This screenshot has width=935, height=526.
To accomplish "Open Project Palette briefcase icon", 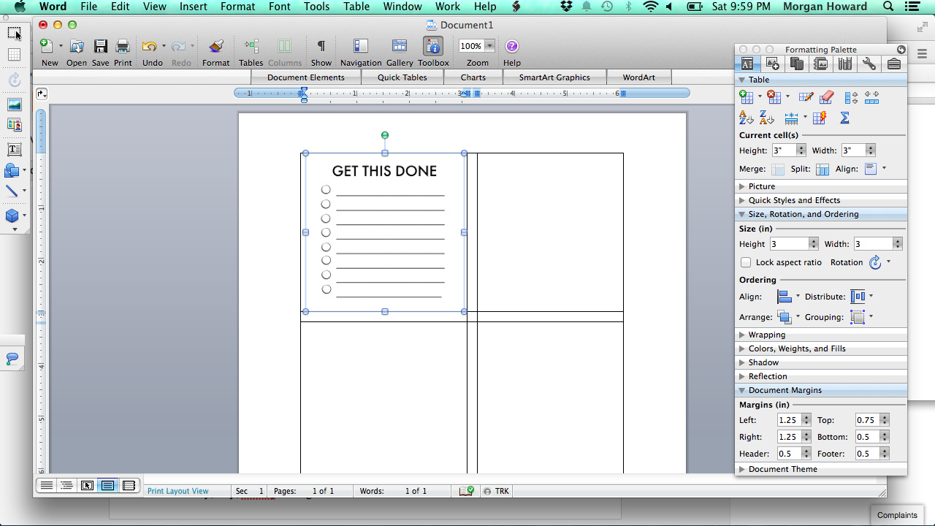I will 894,64.
